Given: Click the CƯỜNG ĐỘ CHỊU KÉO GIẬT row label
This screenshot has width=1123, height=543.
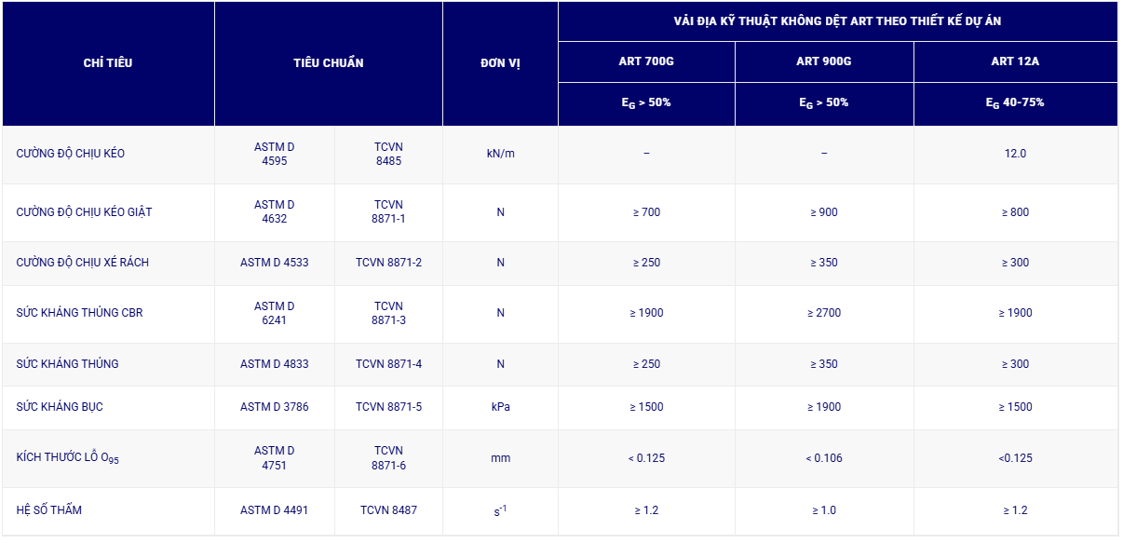Looking at the screenshot, I should (84, 212).
